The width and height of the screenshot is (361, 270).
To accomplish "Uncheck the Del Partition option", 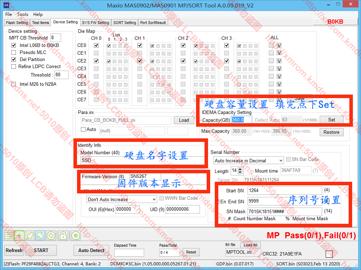I will [x=14, y=60].
